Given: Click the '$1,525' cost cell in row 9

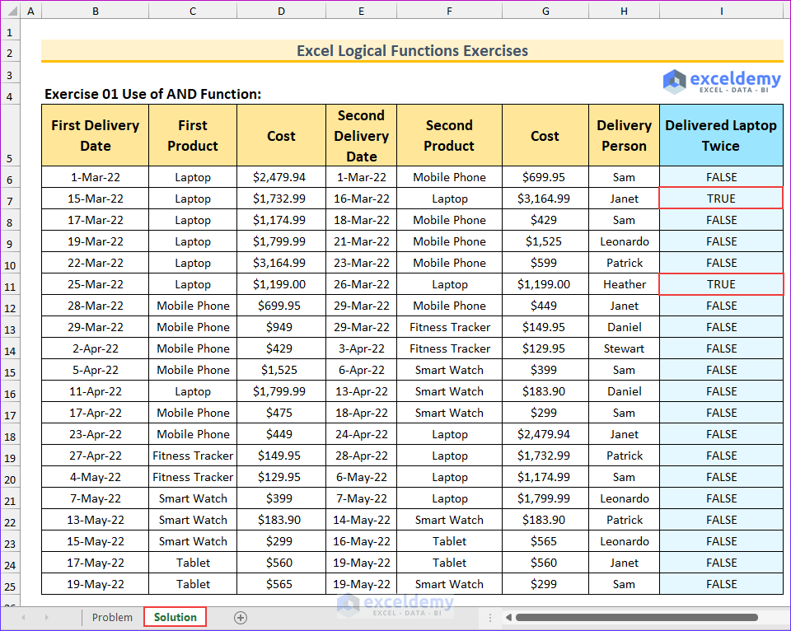Looking at the screenshot, I should coord(545,241).
